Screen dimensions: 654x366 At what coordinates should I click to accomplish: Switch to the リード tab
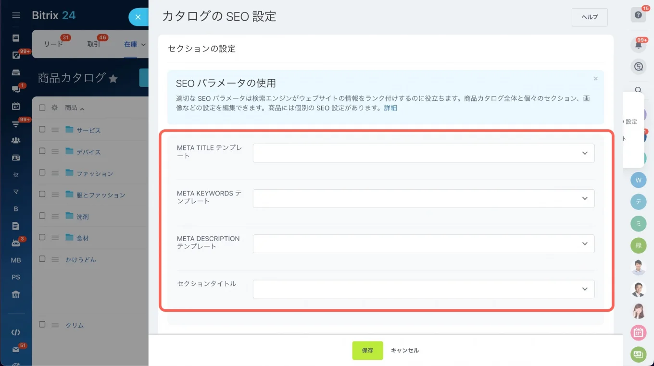[x=53, y=44]
